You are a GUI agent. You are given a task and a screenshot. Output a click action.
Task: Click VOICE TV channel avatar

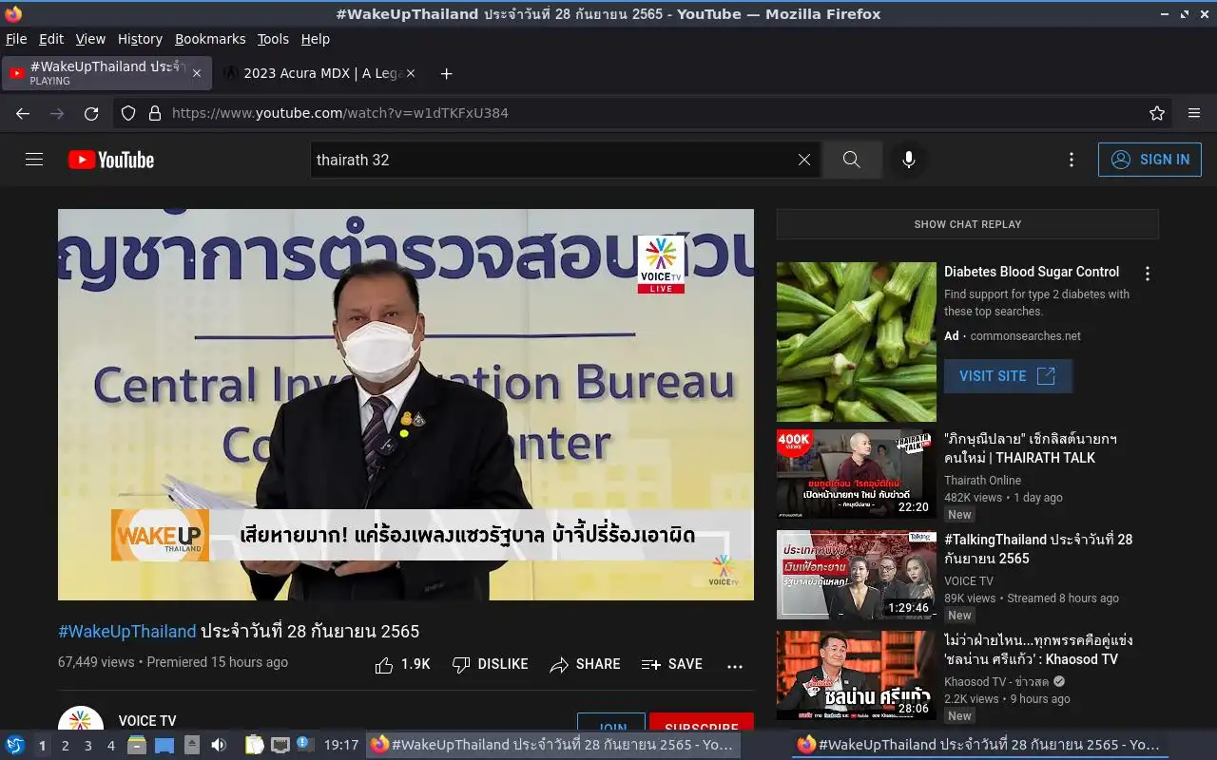[81, 720]
